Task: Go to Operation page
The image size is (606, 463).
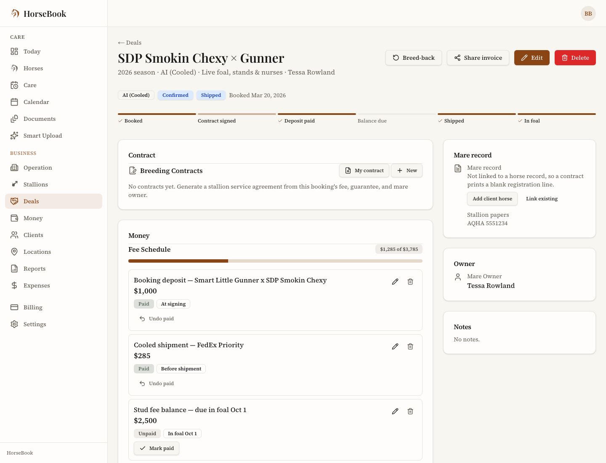Action: point(53,168)
